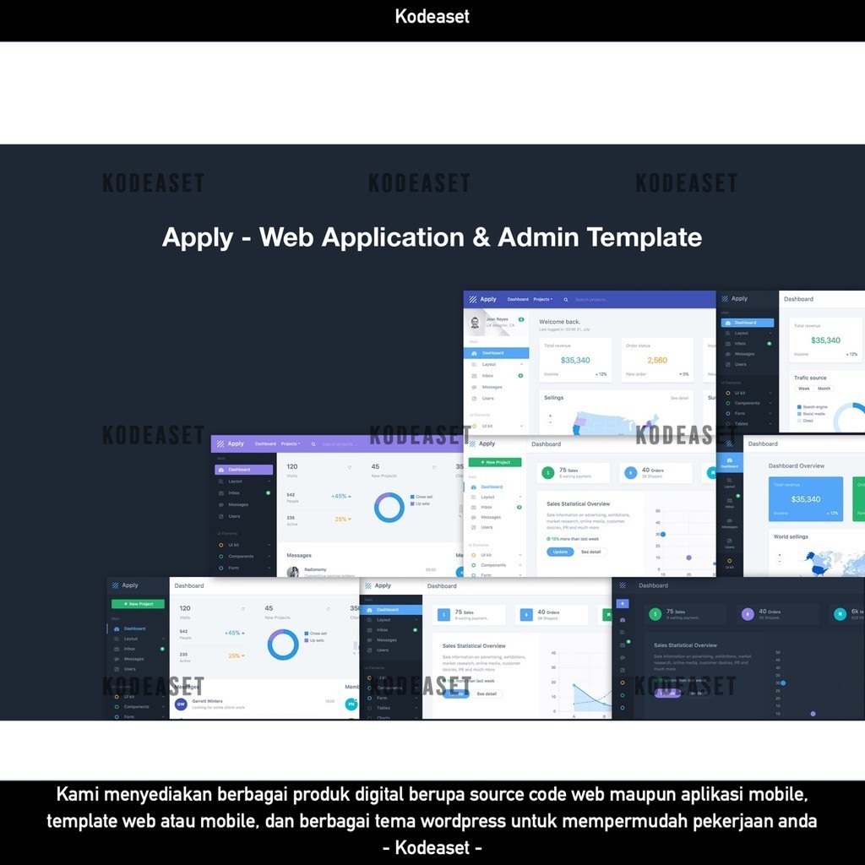Click Search projects field in purple header
The image size is (865, 865).
pos(338,444)
